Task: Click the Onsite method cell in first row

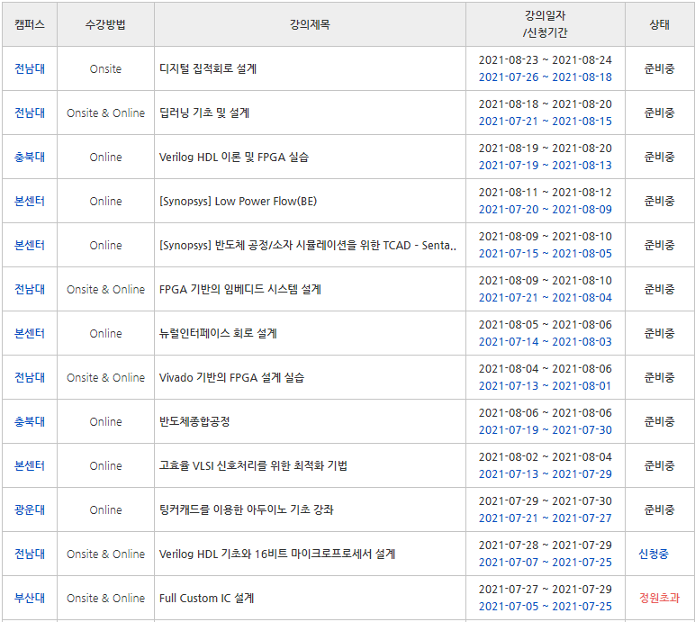Action: click(x=105, y=68)
